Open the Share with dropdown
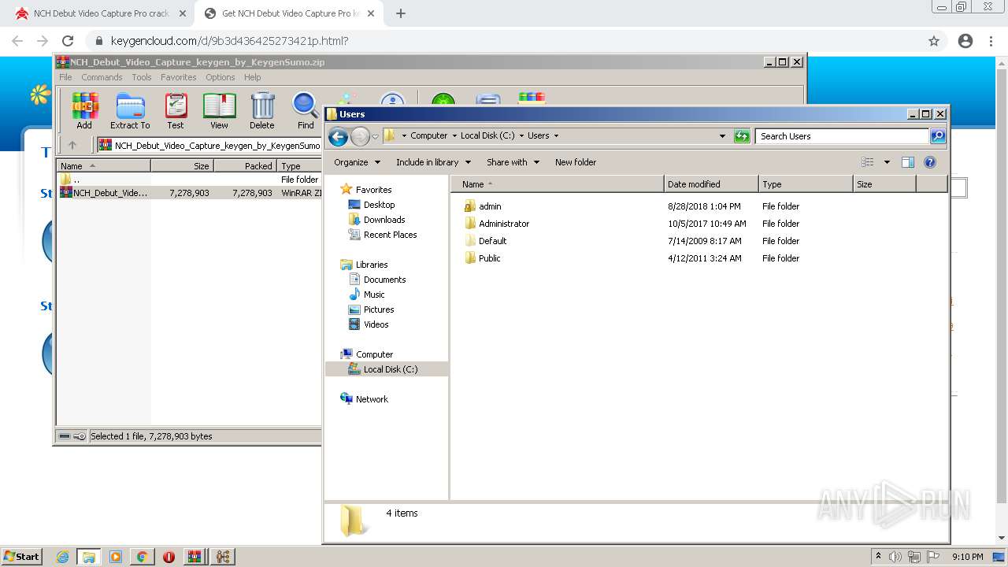 click(x=513, y=162)
